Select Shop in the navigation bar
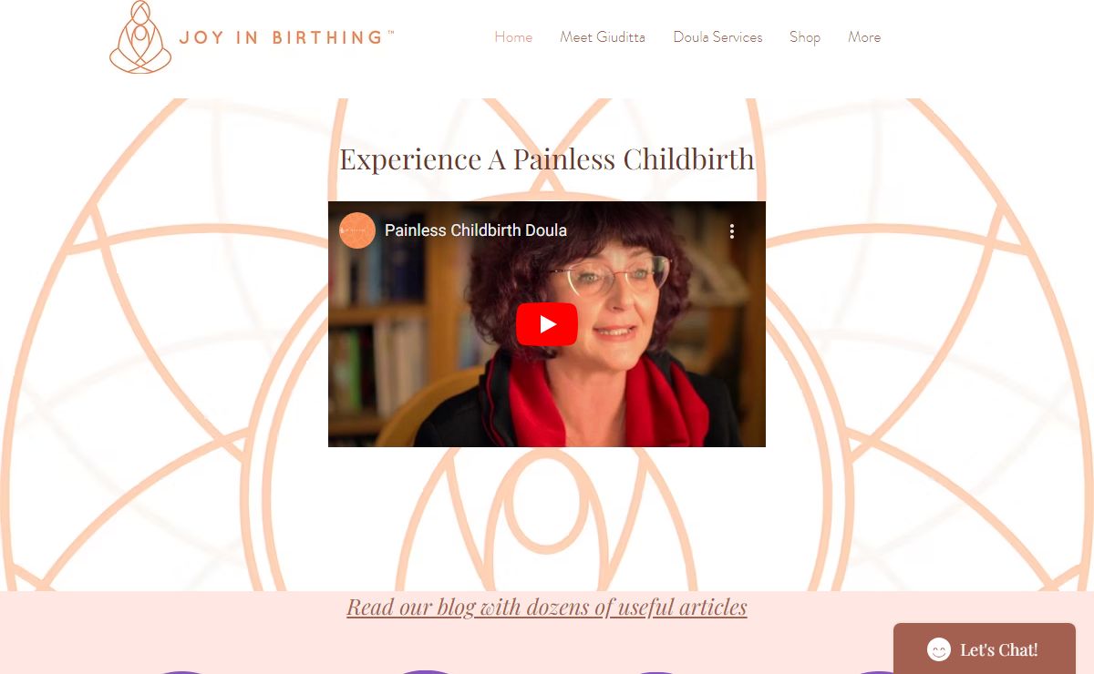 (805, 37)
